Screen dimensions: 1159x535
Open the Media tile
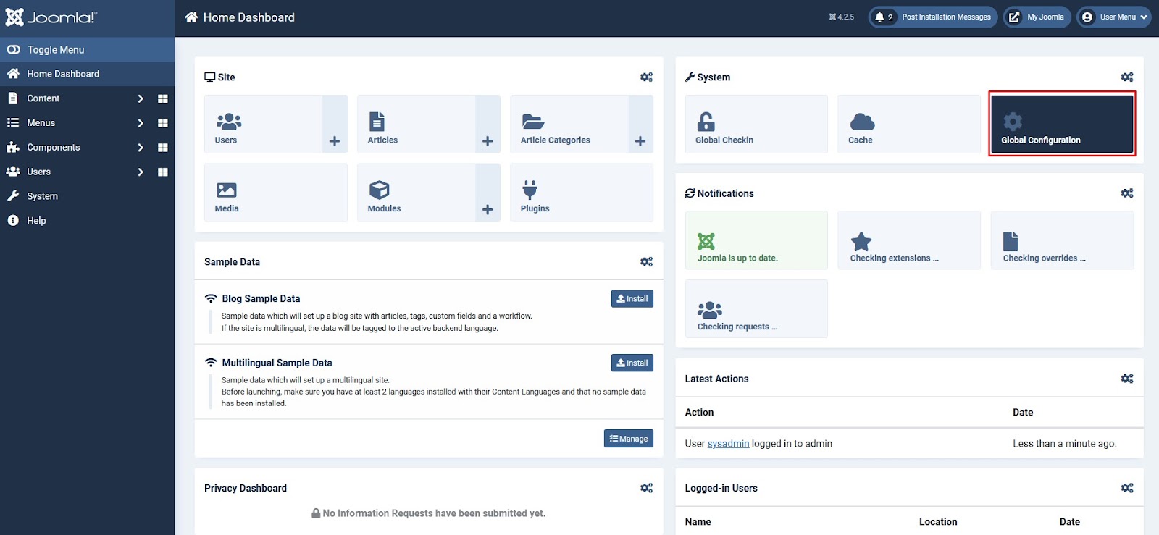[x=275, y=193]
